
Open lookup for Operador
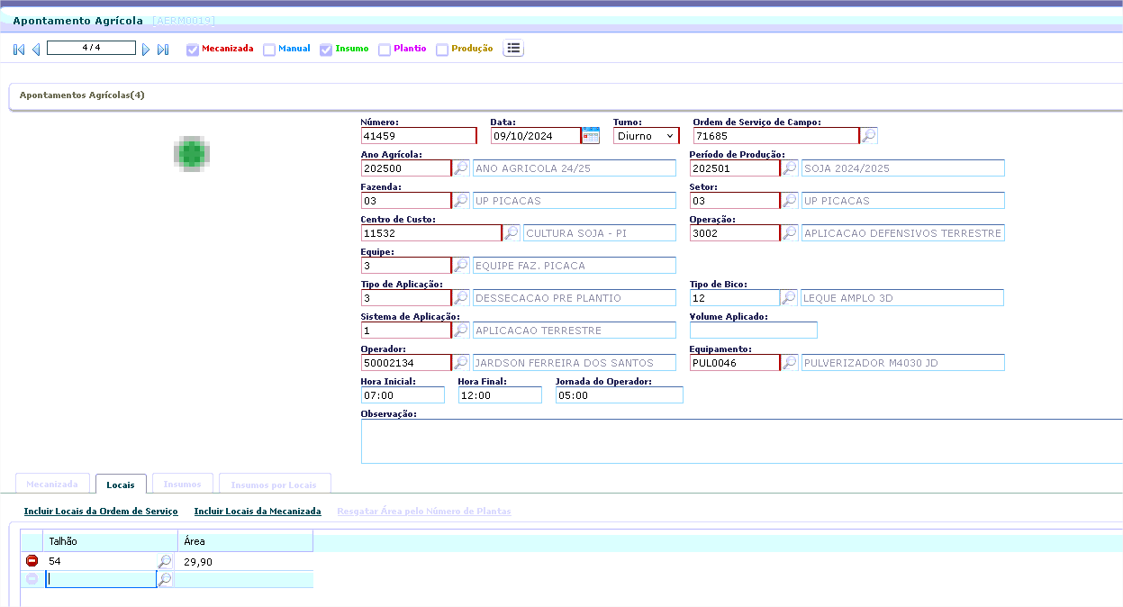(x=460, y=363)
